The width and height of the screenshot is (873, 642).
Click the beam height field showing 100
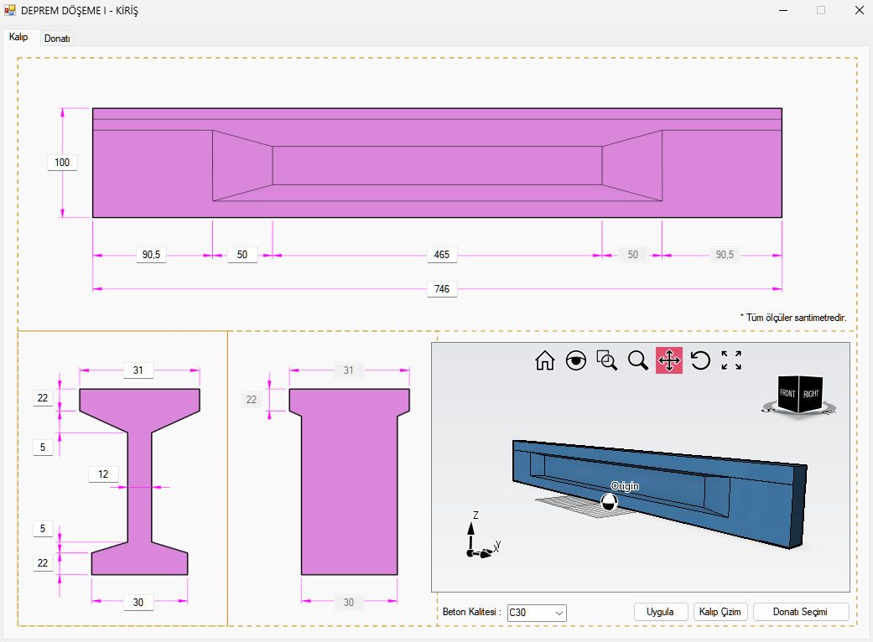pyautogui.click(x=62, y=163)
